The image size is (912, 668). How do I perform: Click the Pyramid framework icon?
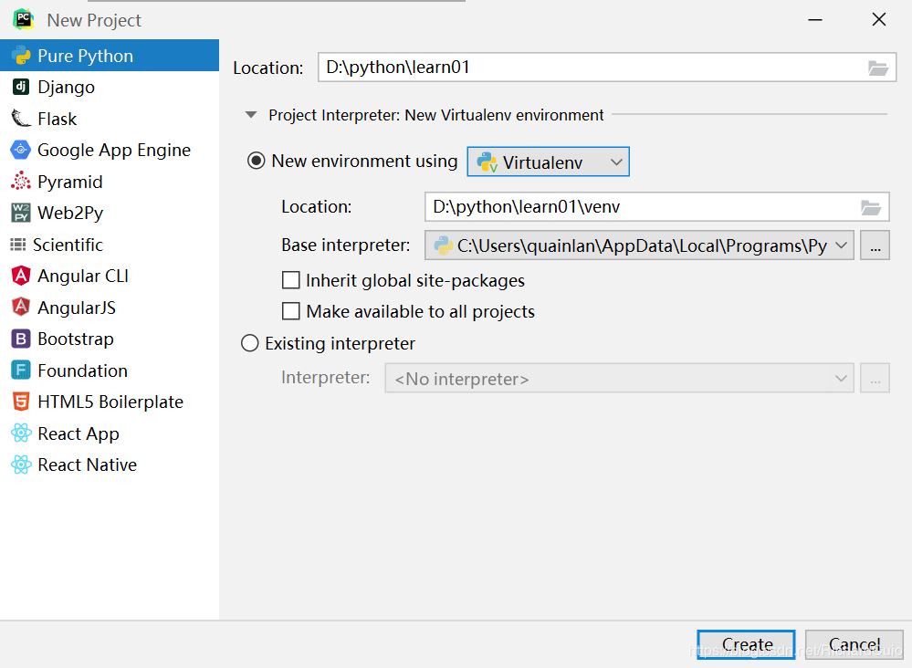[20, 182]
